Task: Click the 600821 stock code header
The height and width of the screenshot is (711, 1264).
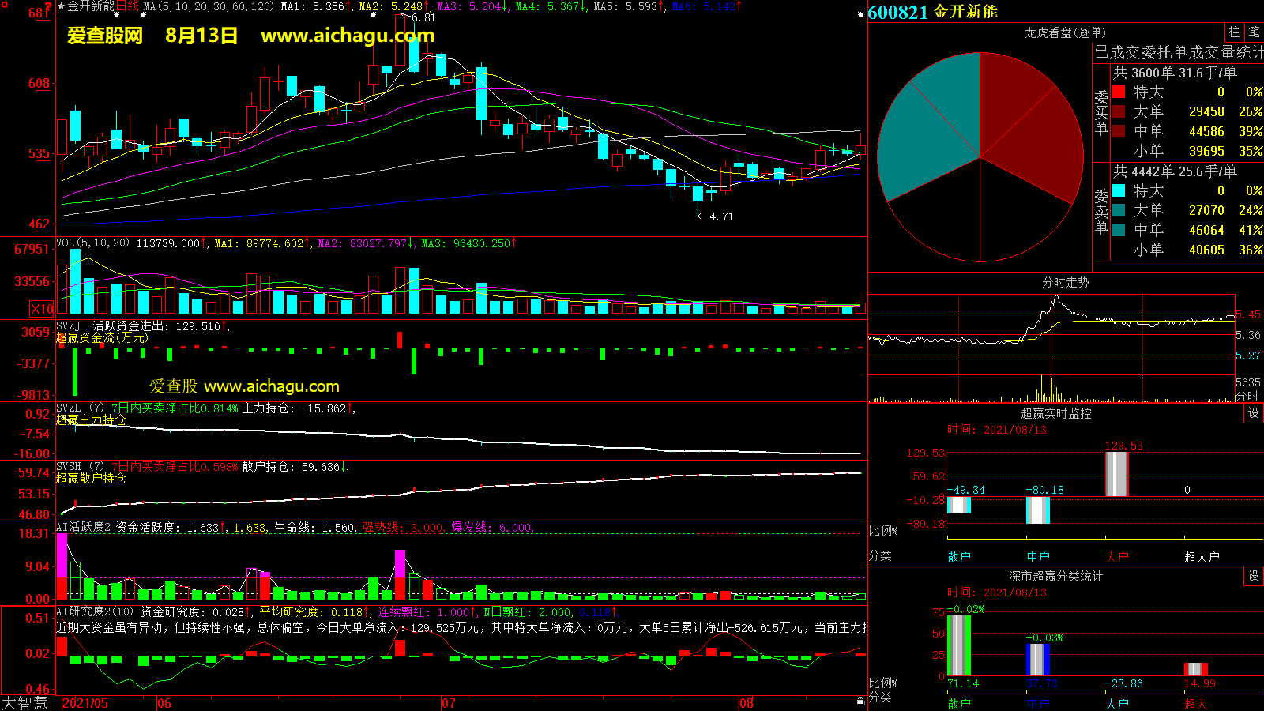Action: (x=897, y=12)
